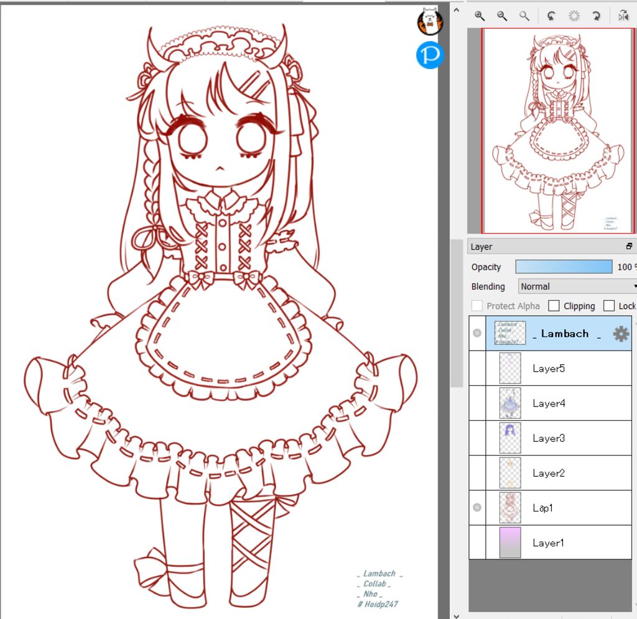Reset canvas rotation icon
This screenshot has width=637, height=619.
[574, 16]
